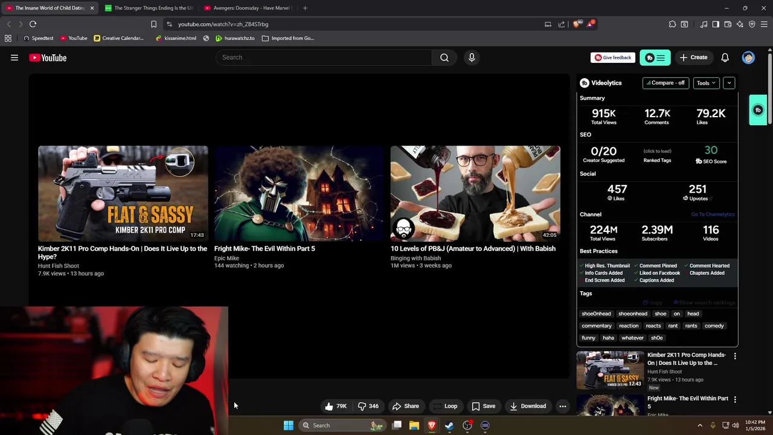The width and height of the screenshot is (773, 435).
Task: Open the Brave Wallet icon
Action: pos(728,24)
